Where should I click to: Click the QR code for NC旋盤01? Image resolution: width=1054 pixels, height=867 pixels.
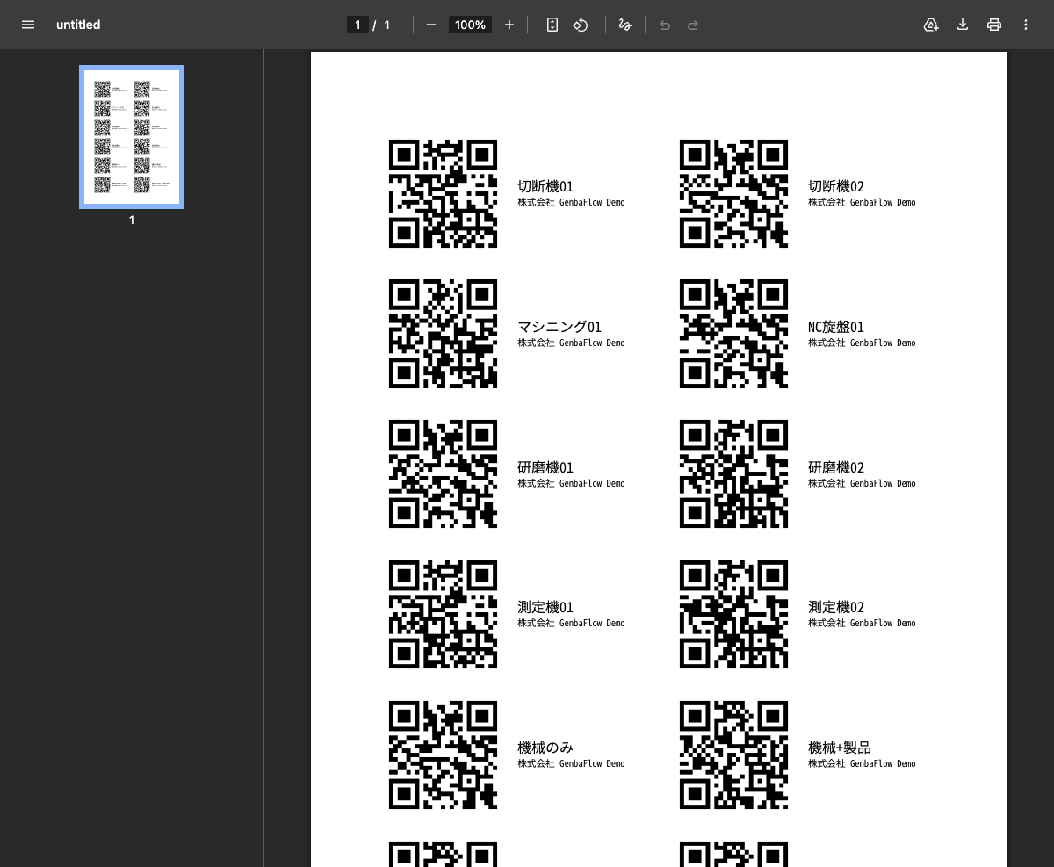click(x=733, y=334)
